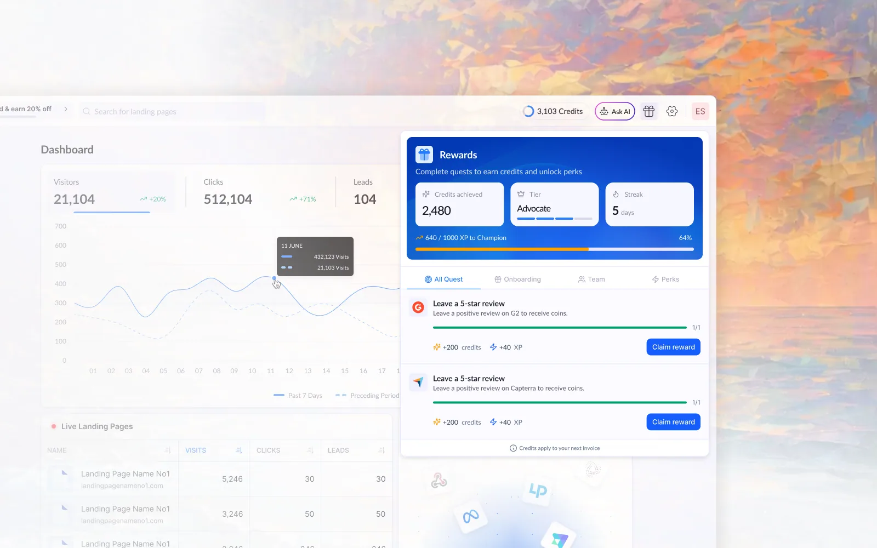
Task: Click the crown icon beside Tier
Action: [x=521, y=194]
